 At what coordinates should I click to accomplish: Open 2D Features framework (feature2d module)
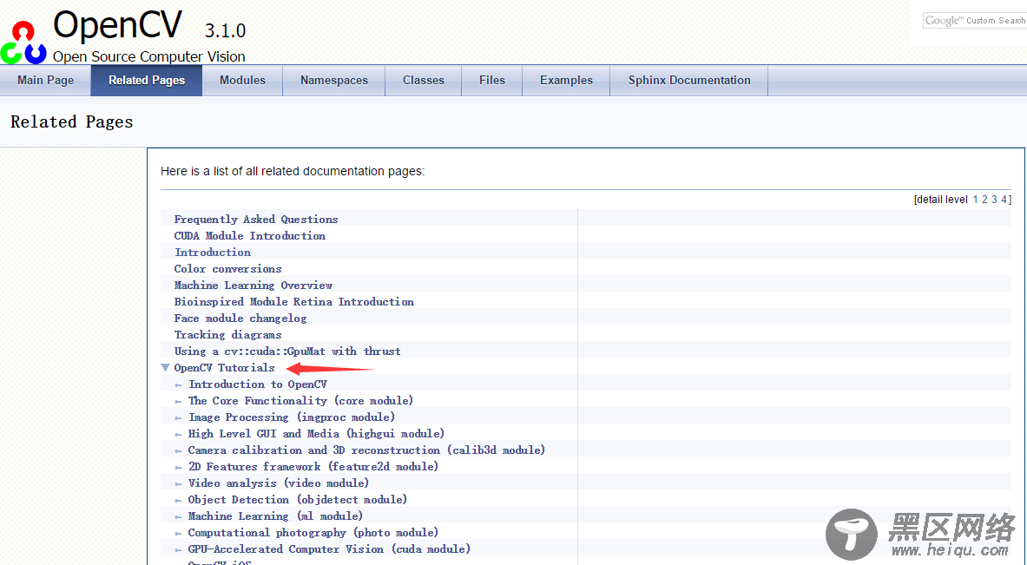click(313, 467)
